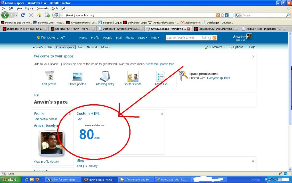The width and height of the screenshot is (292, 183).
Task: Open the Firefox Help menu
Action: click(x=64, y=8)
